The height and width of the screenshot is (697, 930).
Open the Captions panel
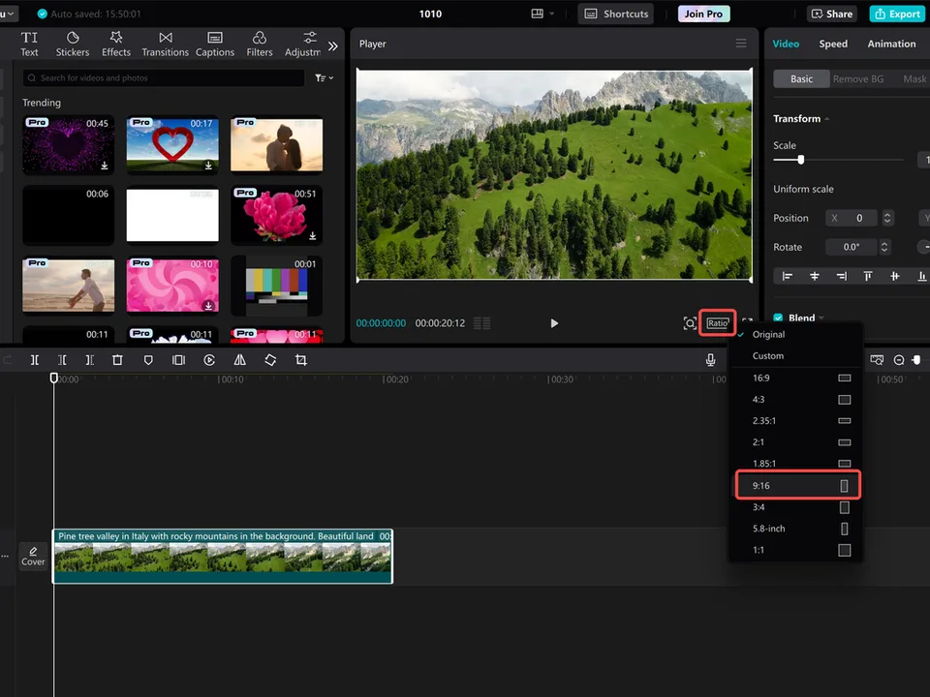click(x=215, y=45)
